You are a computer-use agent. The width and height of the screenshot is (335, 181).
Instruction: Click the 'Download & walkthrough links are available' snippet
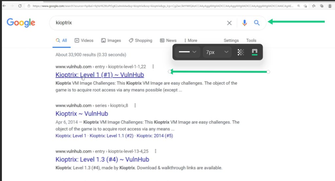[x=180, y=168]
